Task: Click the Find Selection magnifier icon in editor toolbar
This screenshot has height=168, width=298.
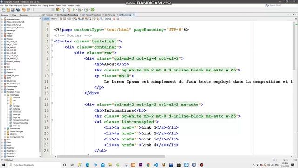Action: (75, 19)
